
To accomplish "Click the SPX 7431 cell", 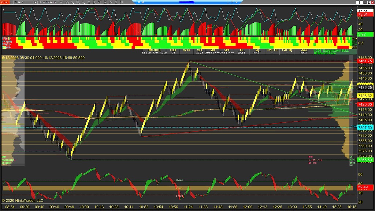I will tap(227, 51).
